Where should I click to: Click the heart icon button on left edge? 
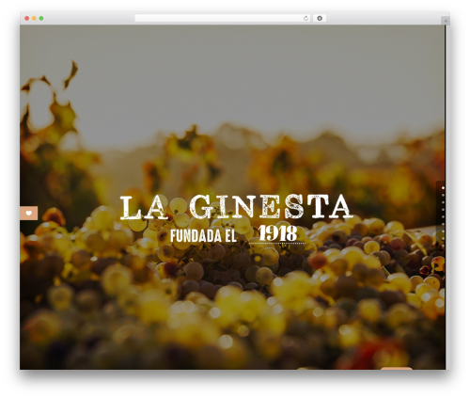pyautogui.click(x=29, y=213)
